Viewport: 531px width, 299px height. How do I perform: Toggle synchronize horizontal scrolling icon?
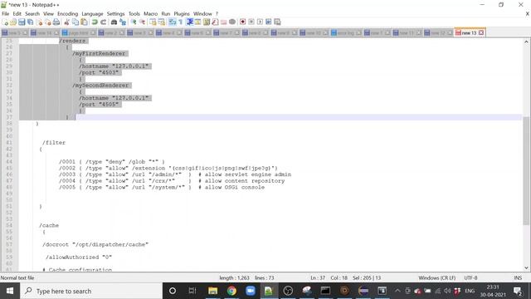pyautogui.click(x=162, y=22)
